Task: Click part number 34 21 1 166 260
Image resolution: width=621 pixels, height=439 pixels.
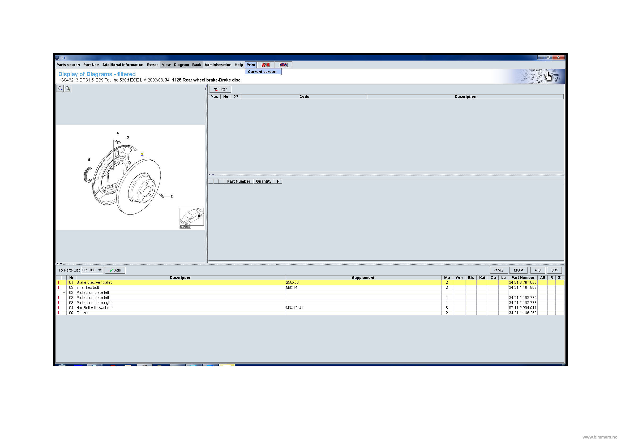Action: coord(523,313)
